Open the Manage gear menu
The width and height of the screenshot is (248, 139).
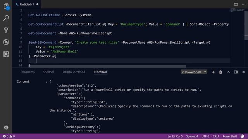click(x=6, y=127)
